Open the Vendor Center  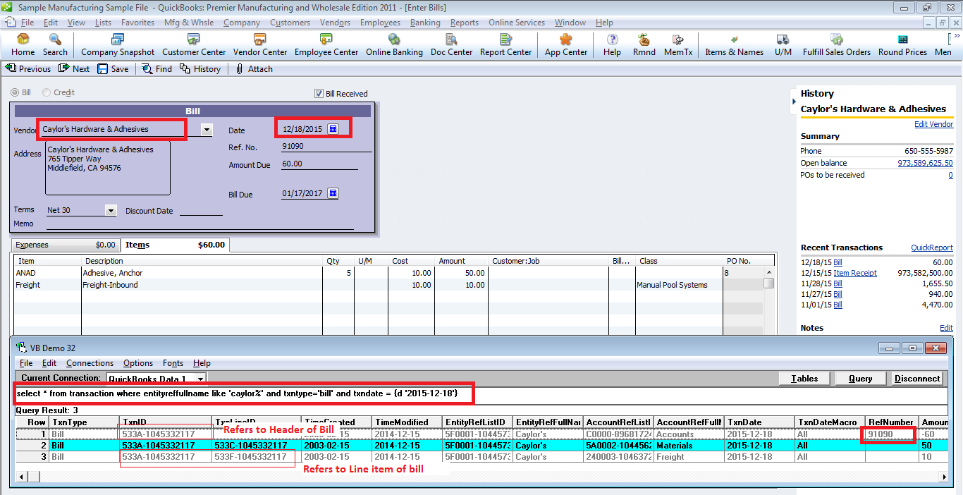pos(260,45)
